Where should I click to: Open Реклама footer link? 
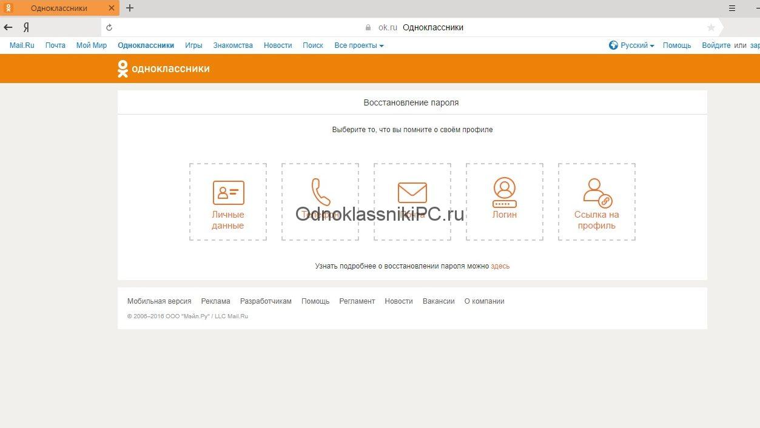tap(216, 301)
